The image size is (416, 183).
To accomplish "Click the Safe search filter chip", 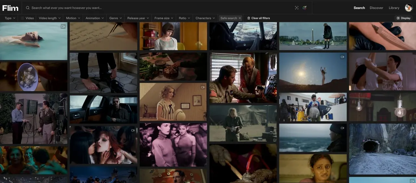I will [230, 18].
